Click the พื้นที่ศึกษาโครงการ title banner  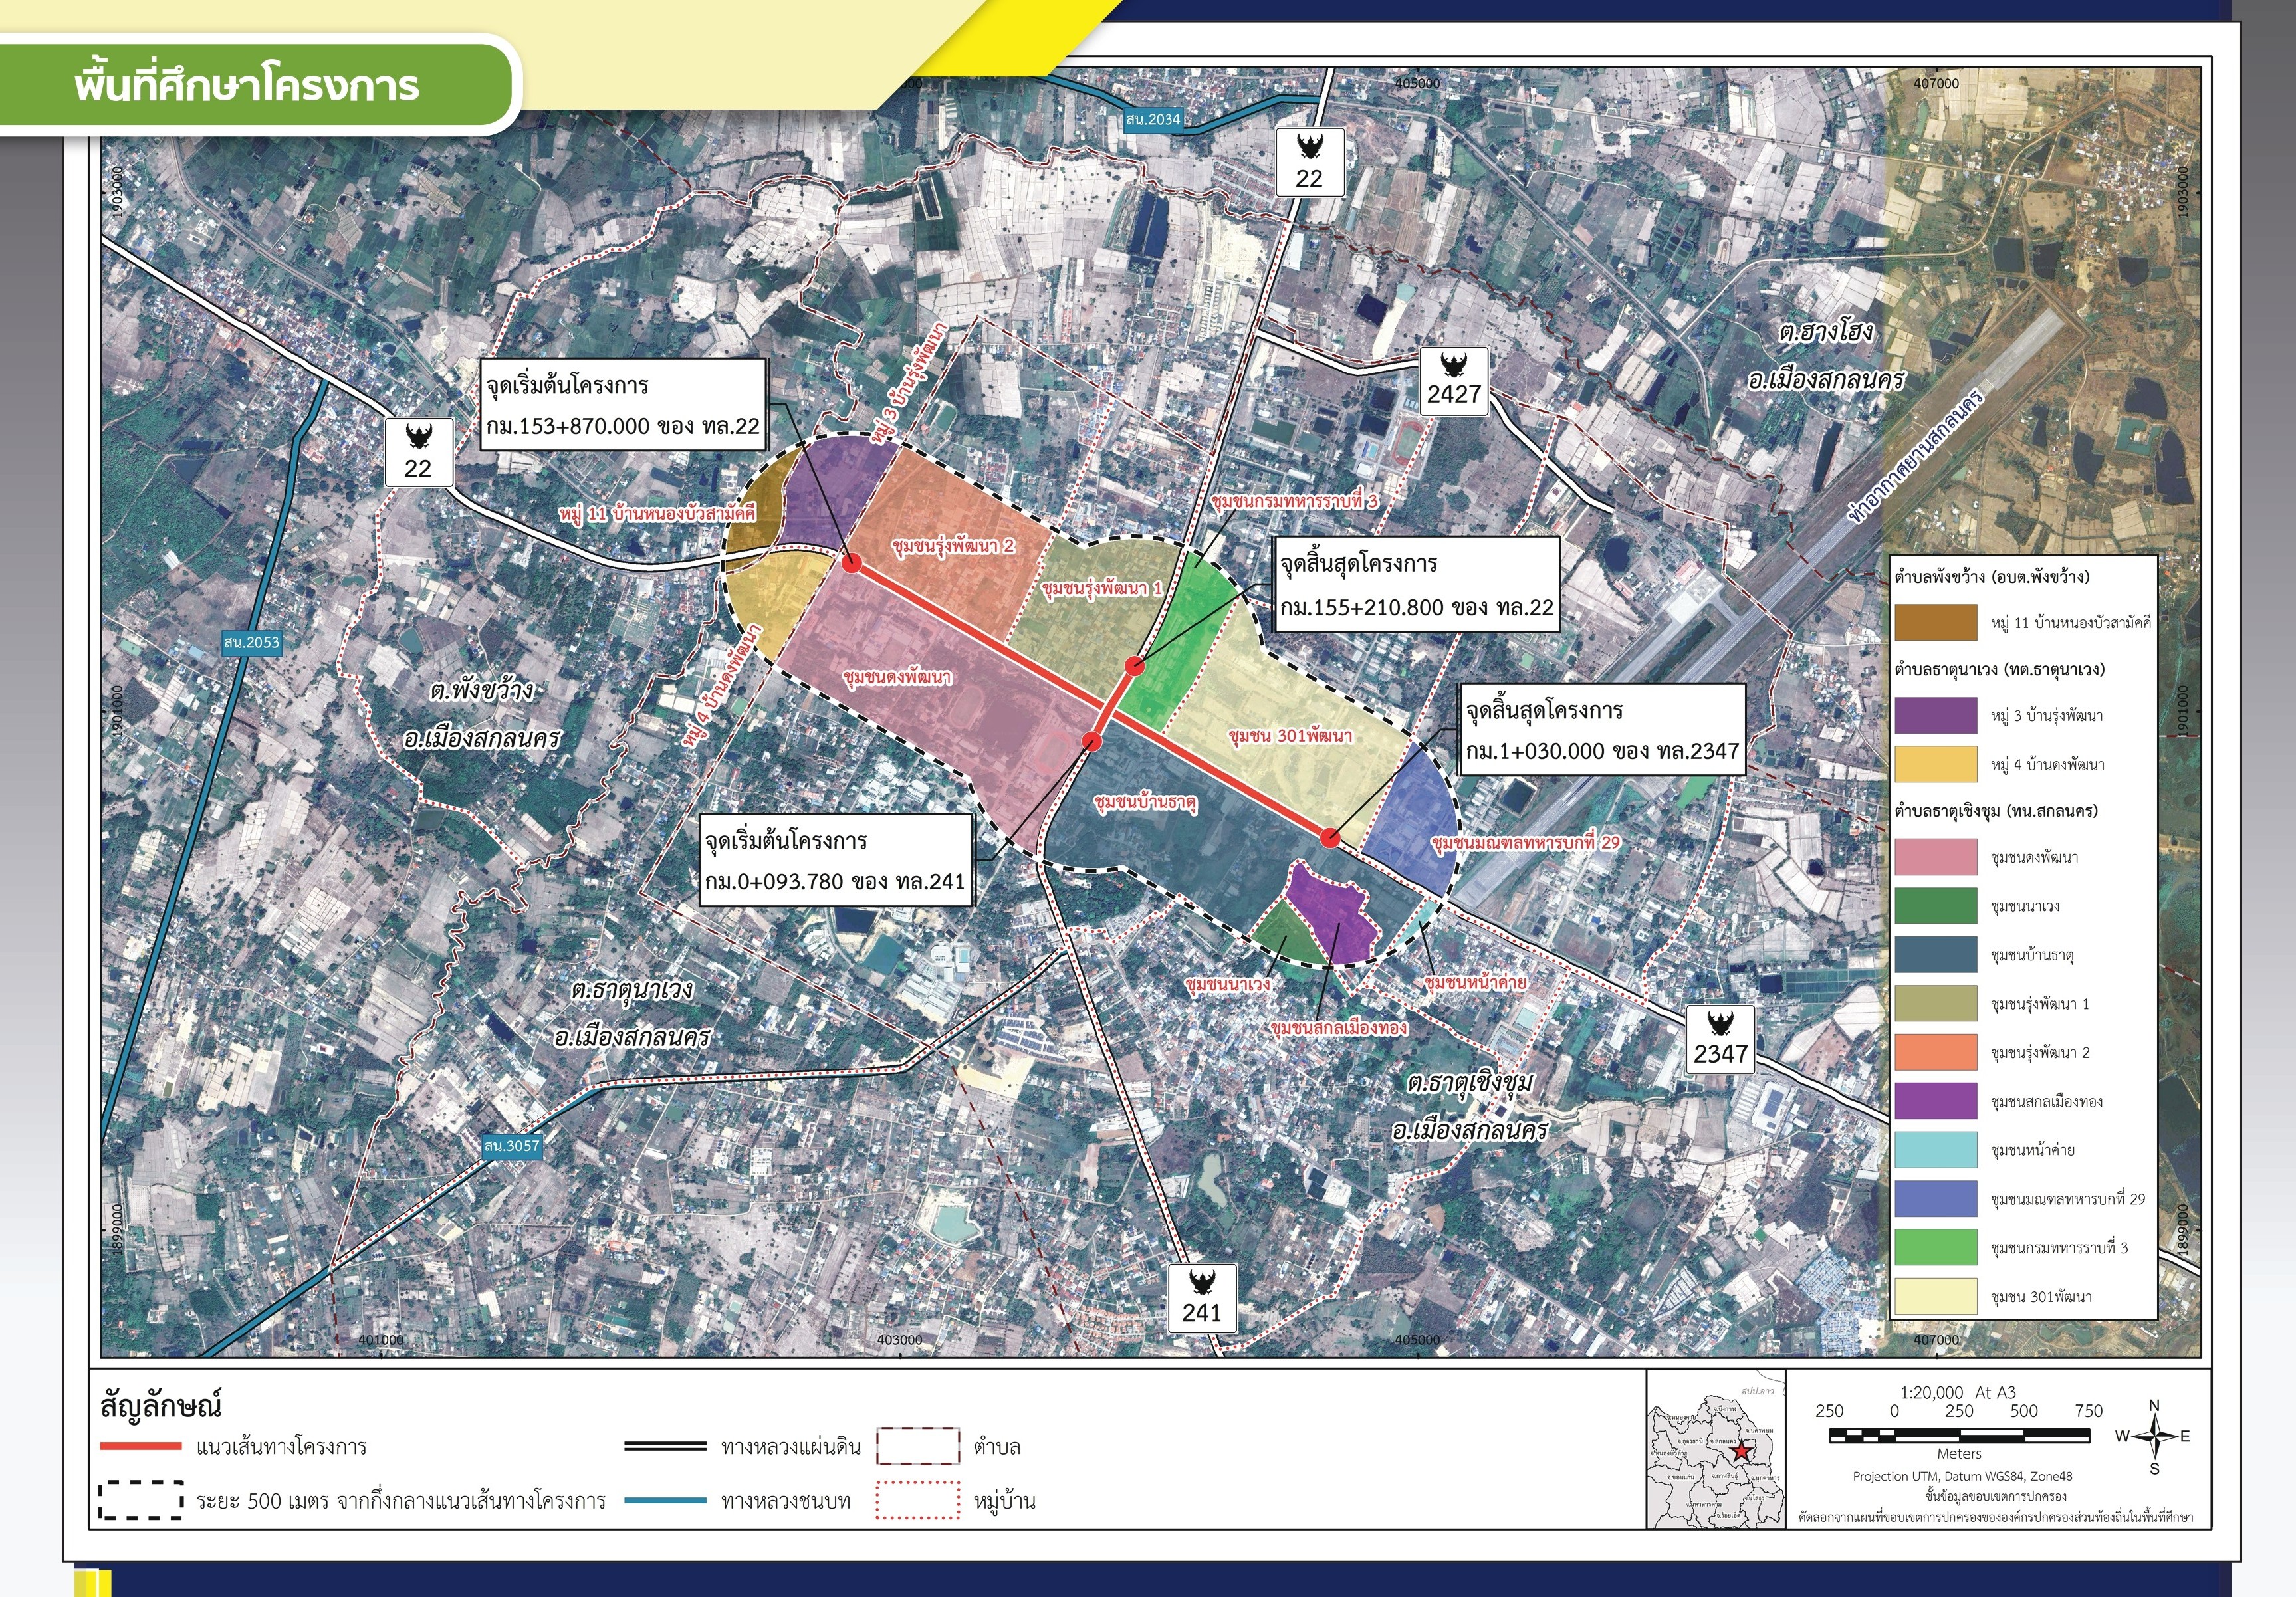point(247,85)
